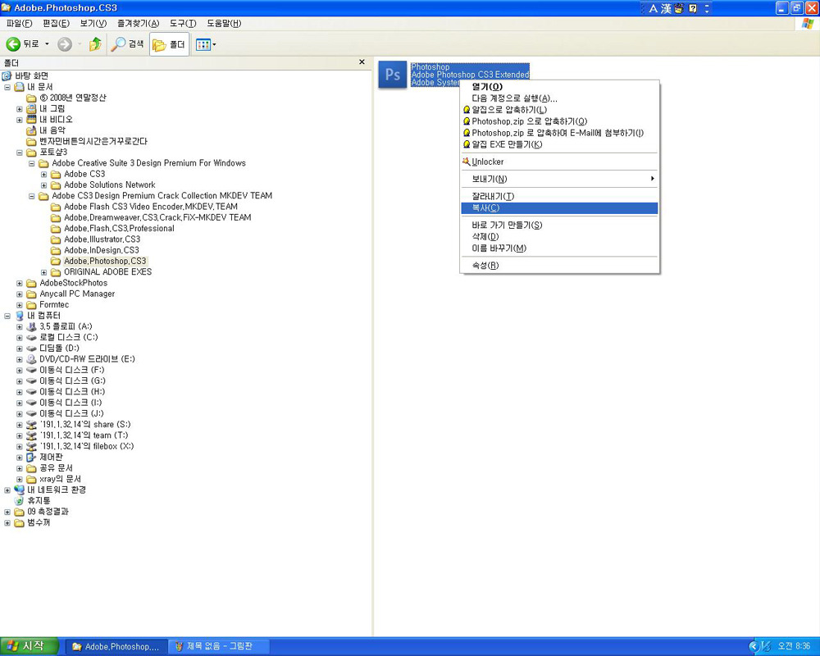
Task: Select DVD/CD-RW 드라이브 (E:) drive icon
Action: point(31,359)
